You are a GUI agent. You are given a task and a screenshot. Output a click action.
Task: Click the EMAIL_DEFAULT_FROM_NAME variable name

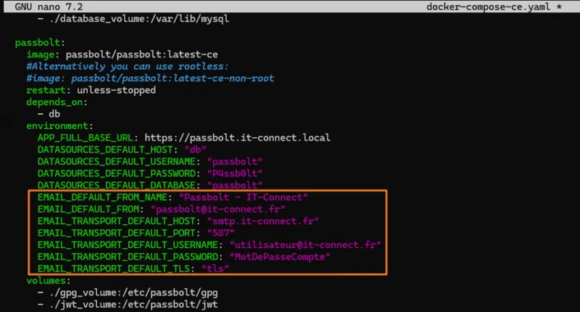pos(102,197)
